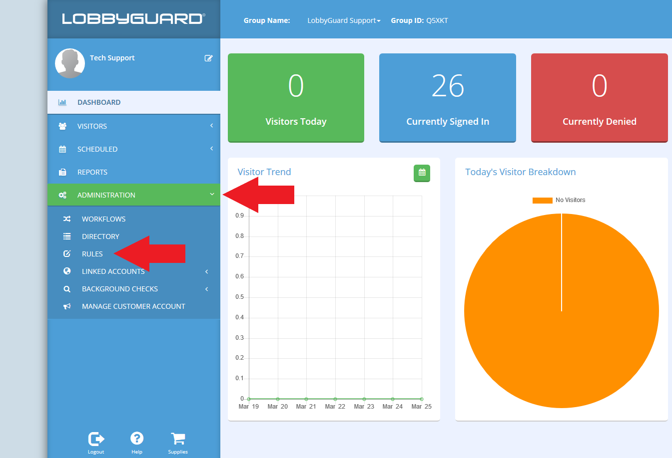
Task: Click the 0.5 y-axis label
Action: [x=240, y=297]
